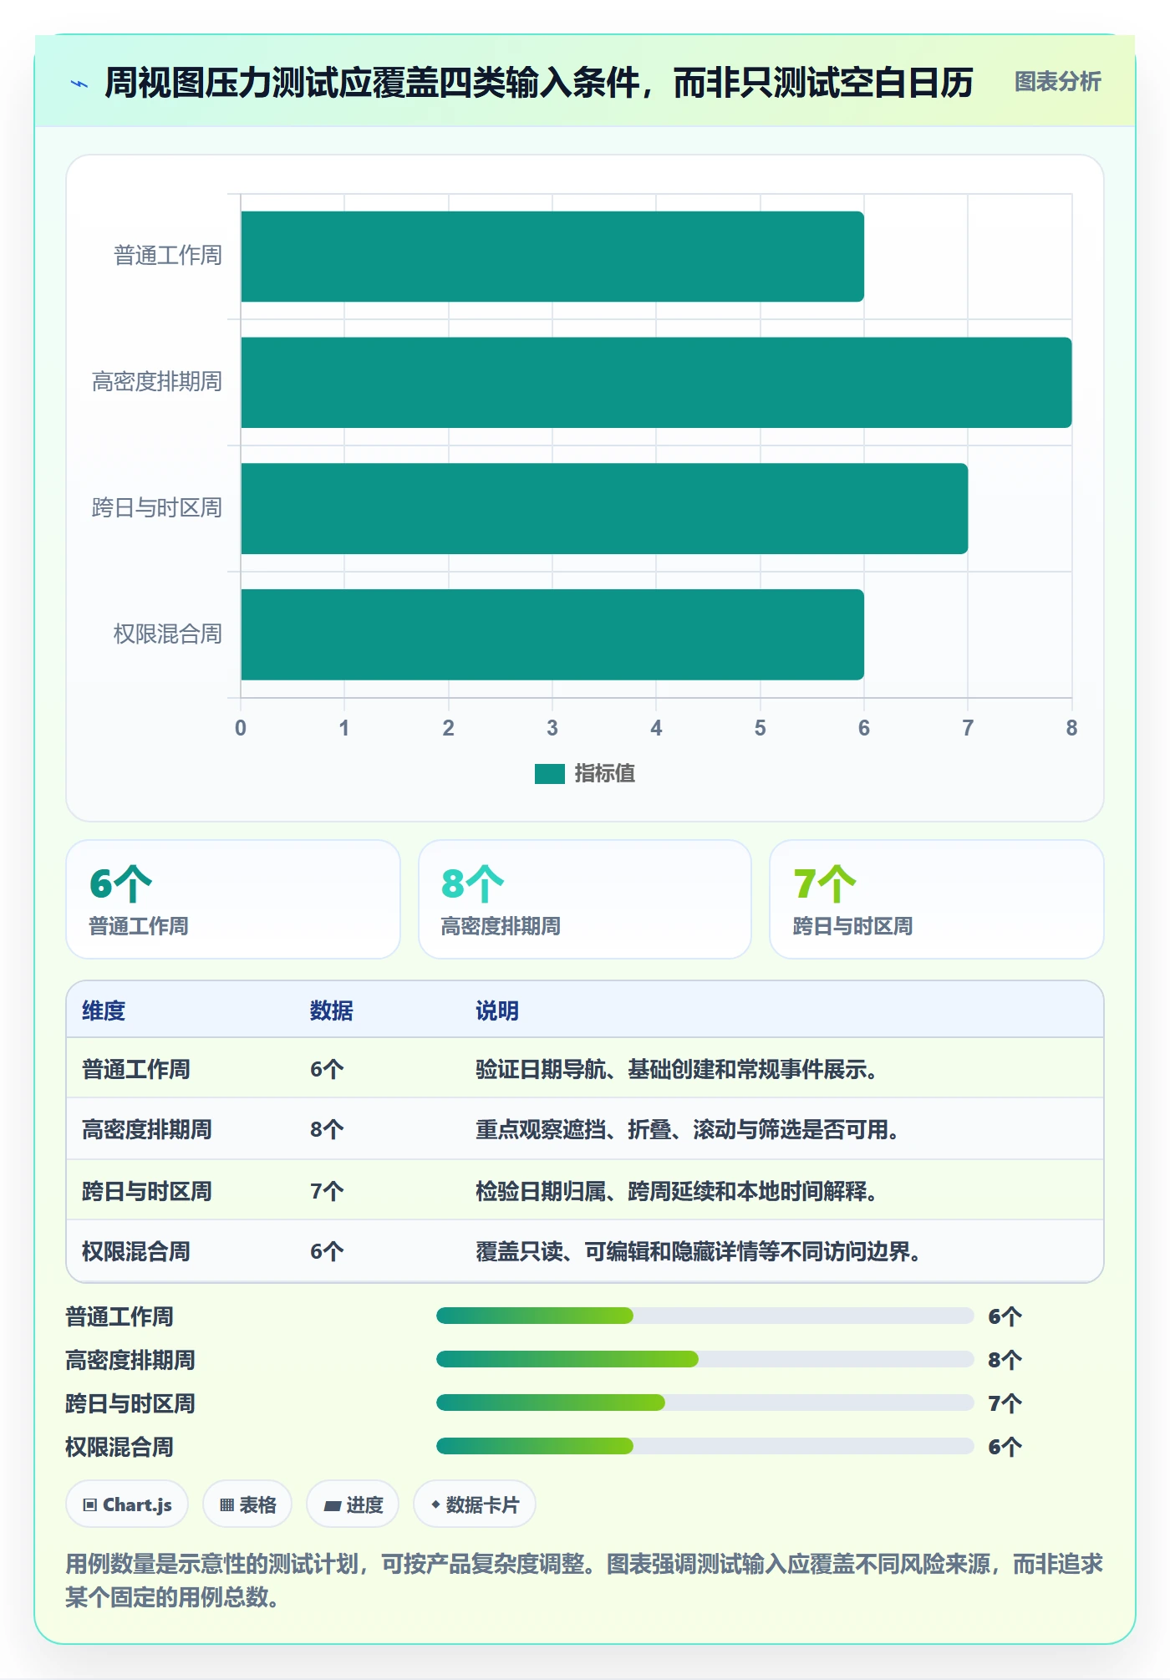Screen dimensions: 1170x1680
Task: Click the 权限混合周 progress bar
Action: tap(705, 1447)
